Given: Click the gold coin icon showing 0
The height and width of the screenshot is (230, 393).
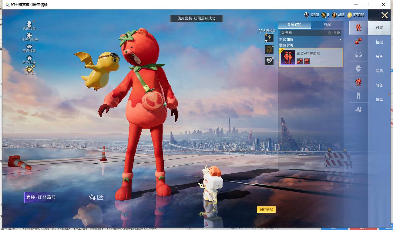Looking at the screenshot, I should coord(324,15).
